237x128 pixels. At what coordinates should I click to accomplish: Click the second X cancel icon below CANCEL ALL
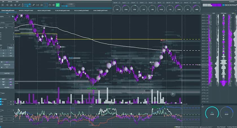point(2,67)
